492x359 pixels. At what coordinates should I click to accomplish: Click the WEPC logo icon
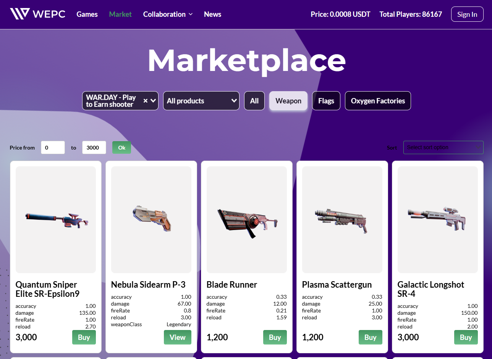pos(20,14)
